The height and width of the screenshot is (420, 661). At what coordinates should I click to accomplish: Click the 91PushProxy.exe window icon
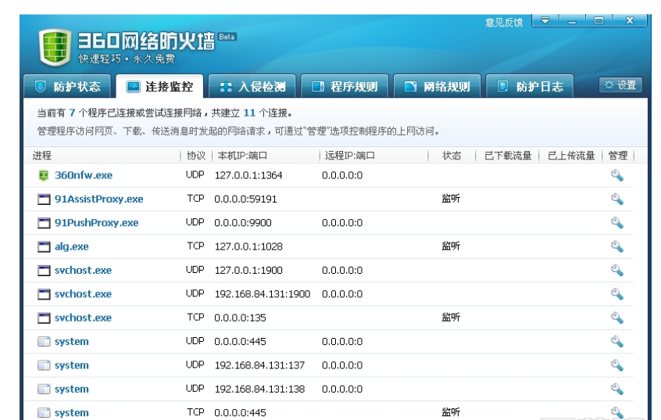(x=44, y=223)
